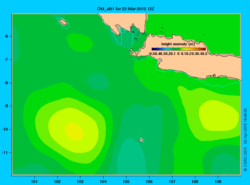Click longitude axis label 103

pos(80,182)
